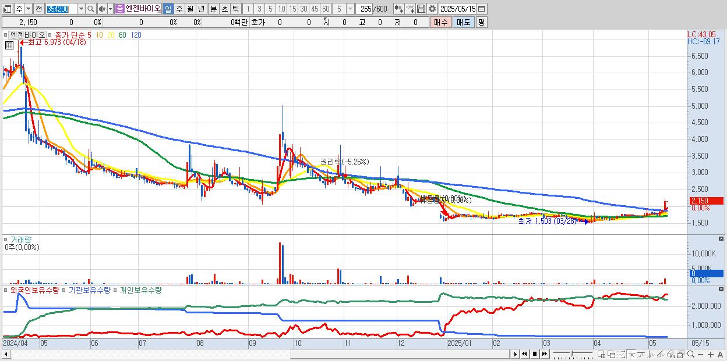Click the save chart floppy icon
The width and height of the screenshot is (727, 361).
(x=421, y=9)
